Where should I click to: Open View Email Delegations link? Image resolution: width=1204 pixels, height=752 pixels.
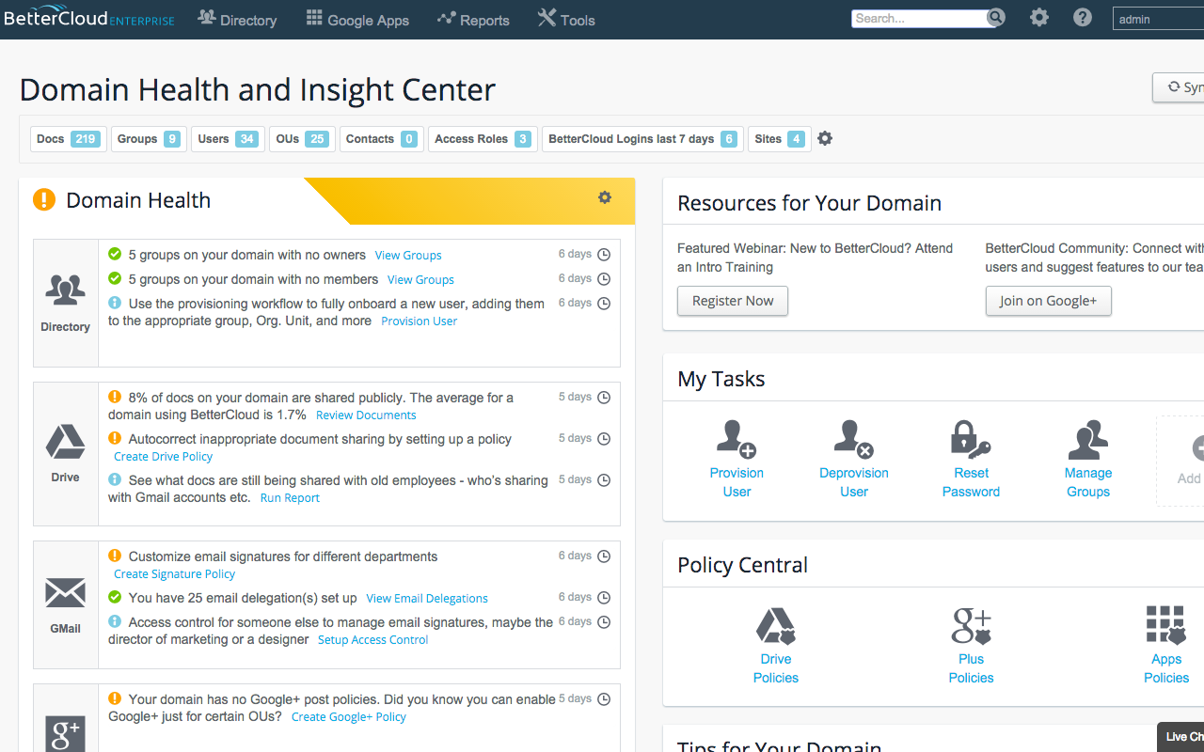click(427, 598)
